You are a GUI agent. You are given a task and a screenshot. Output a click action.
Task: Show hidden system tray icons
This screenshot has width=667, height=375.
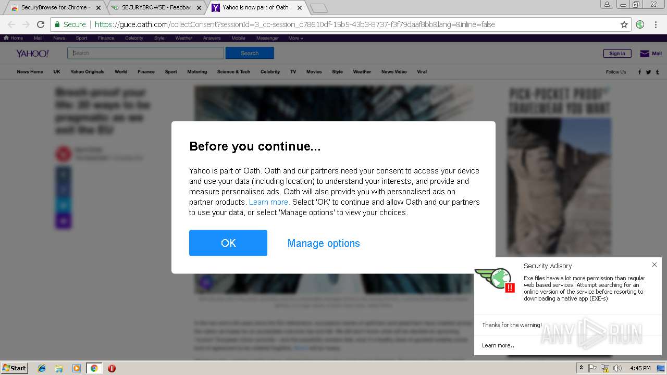(x=581, y=368)
